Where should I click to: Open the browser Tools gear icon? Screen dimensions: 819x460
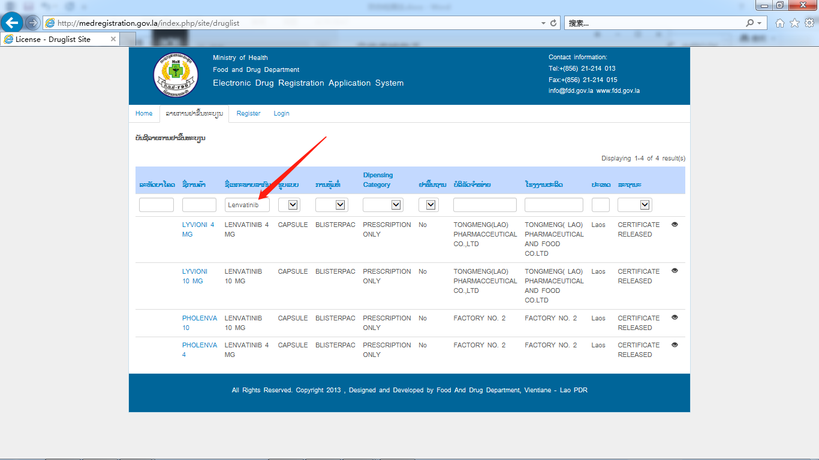click(809, 23)
